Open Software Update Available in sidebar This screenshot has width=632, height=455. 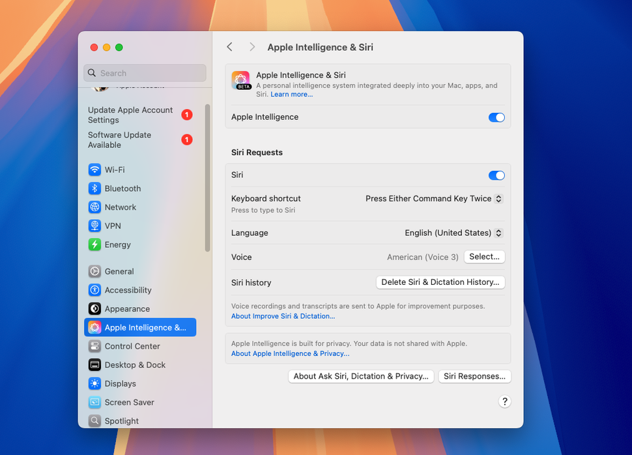coord(119,139)
